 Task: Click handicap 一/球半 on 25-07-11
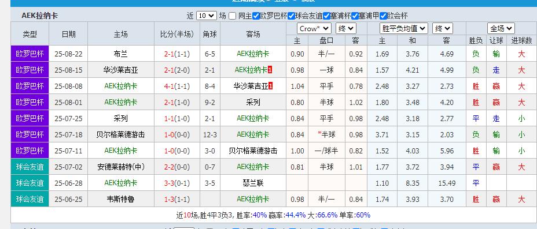(x=326, y=151)
